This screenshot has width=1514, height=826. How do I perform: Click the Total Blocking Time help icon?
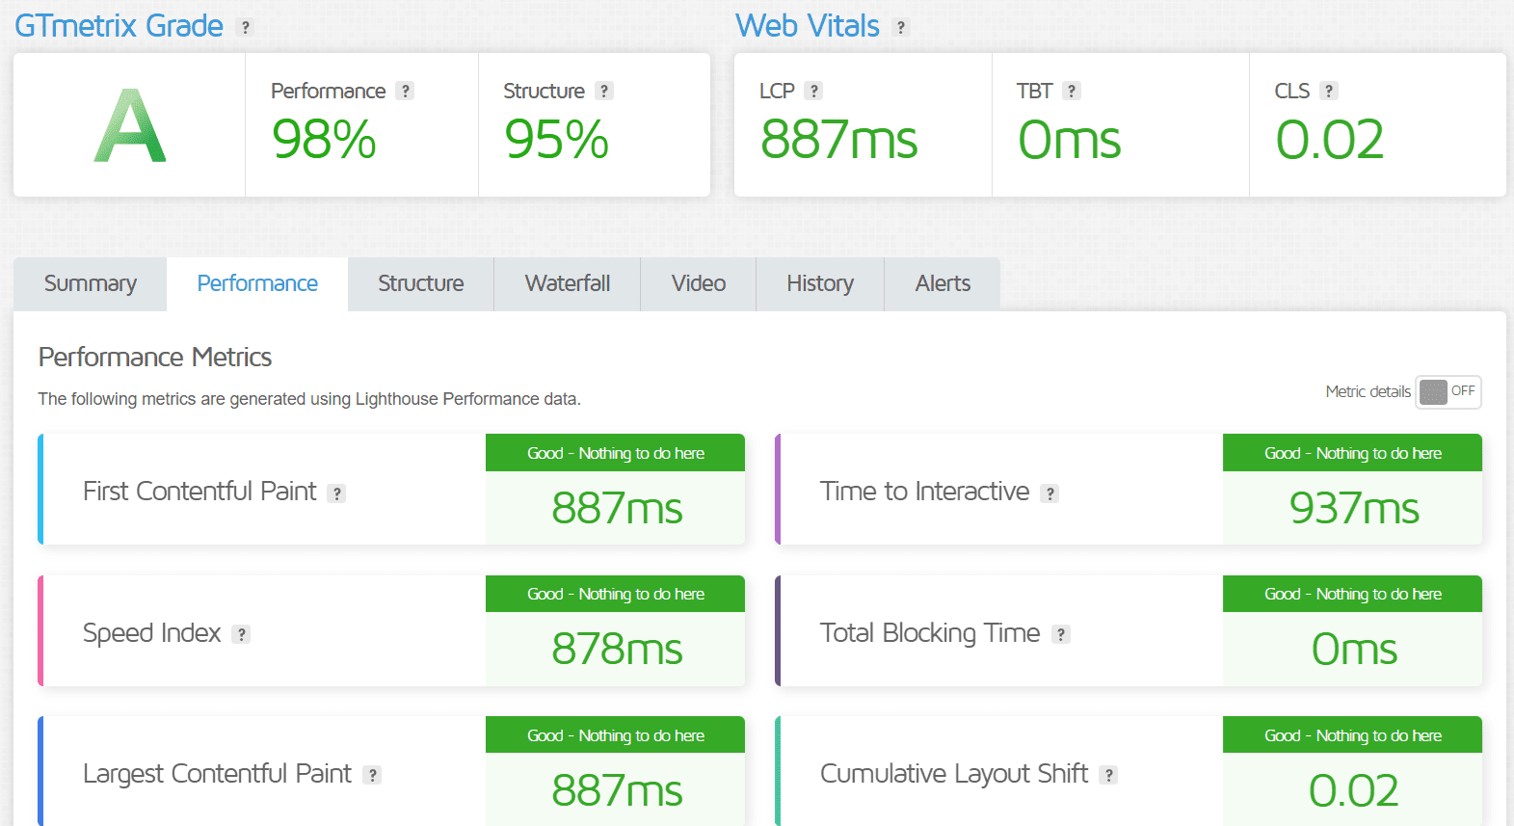1061,634
